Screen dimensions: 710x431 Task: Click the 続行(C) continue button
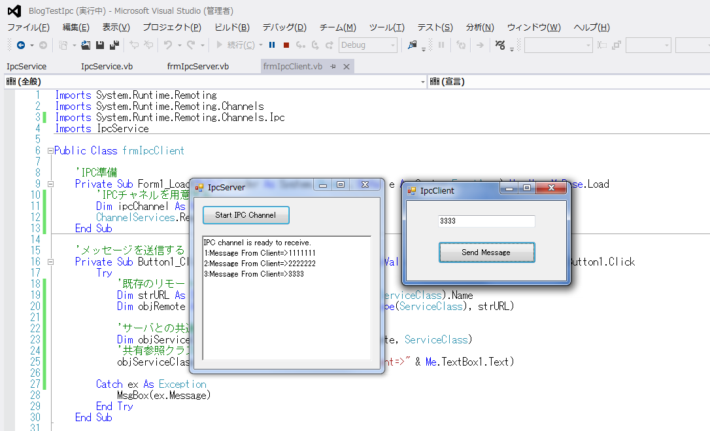coord(235,45)
